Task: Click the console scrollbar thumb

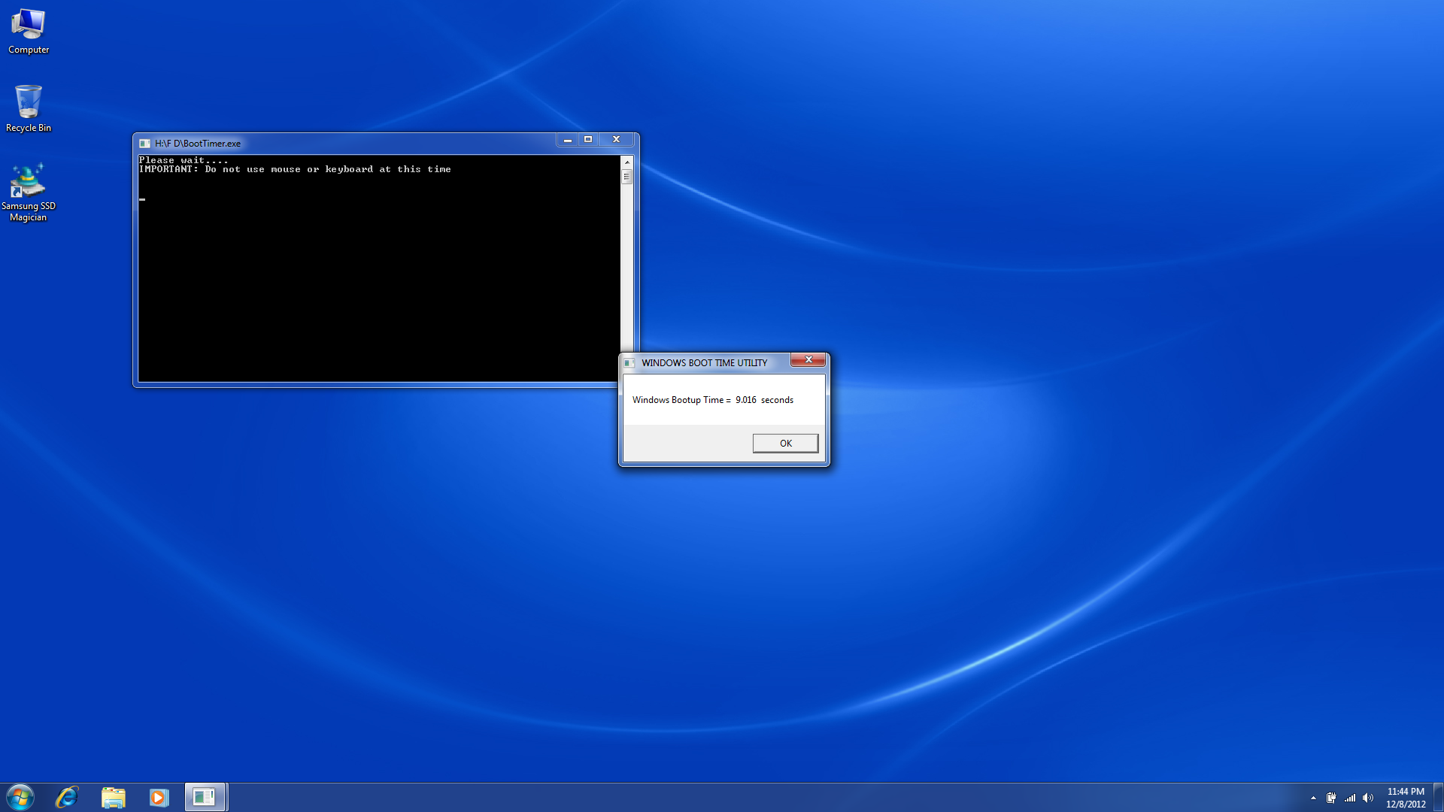Action: (x=626, y=177)
